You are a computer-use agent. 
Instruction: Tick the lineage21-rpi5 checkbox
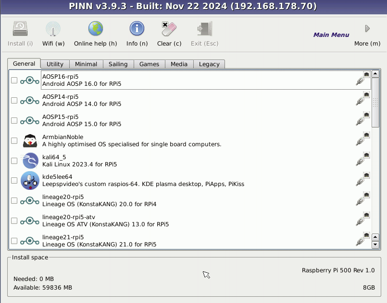pos(14,241)
